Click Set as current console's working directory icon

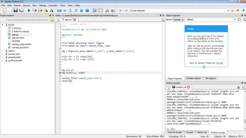[x=238, y=10]
